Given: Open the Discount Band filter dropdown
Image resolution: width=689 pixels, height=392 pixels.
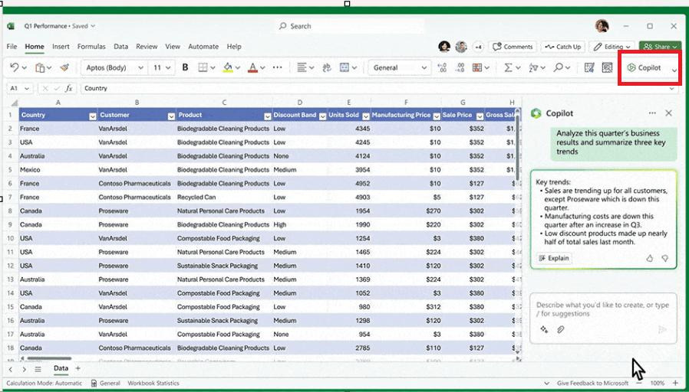Looking at the screenshot, I should pos(322,116).
